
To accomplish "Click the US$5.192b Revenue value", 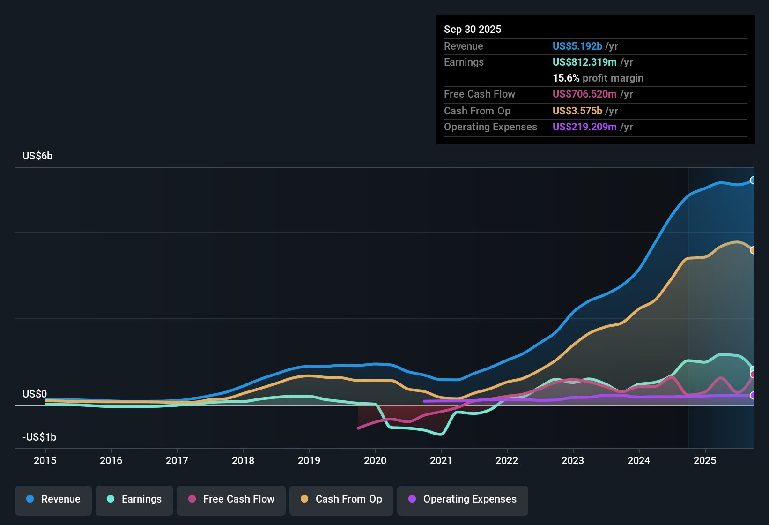I will tap(577, 46).
